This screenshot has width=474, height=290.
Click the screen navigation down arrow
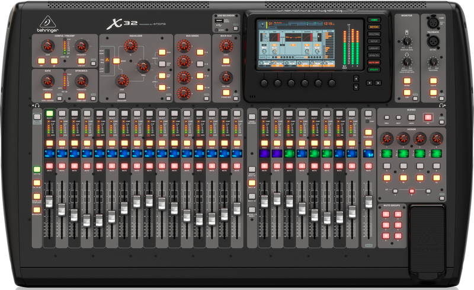[356, 87]
